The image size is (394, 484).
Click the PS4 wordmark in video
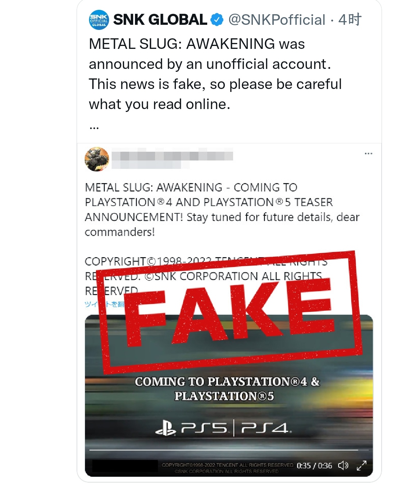pyautogui.click(x=265, y=428)
